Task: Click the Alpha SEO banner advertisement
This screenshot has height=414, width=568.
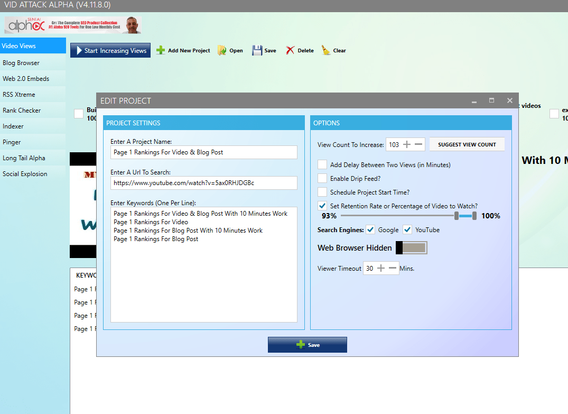Action: (73, 25)
